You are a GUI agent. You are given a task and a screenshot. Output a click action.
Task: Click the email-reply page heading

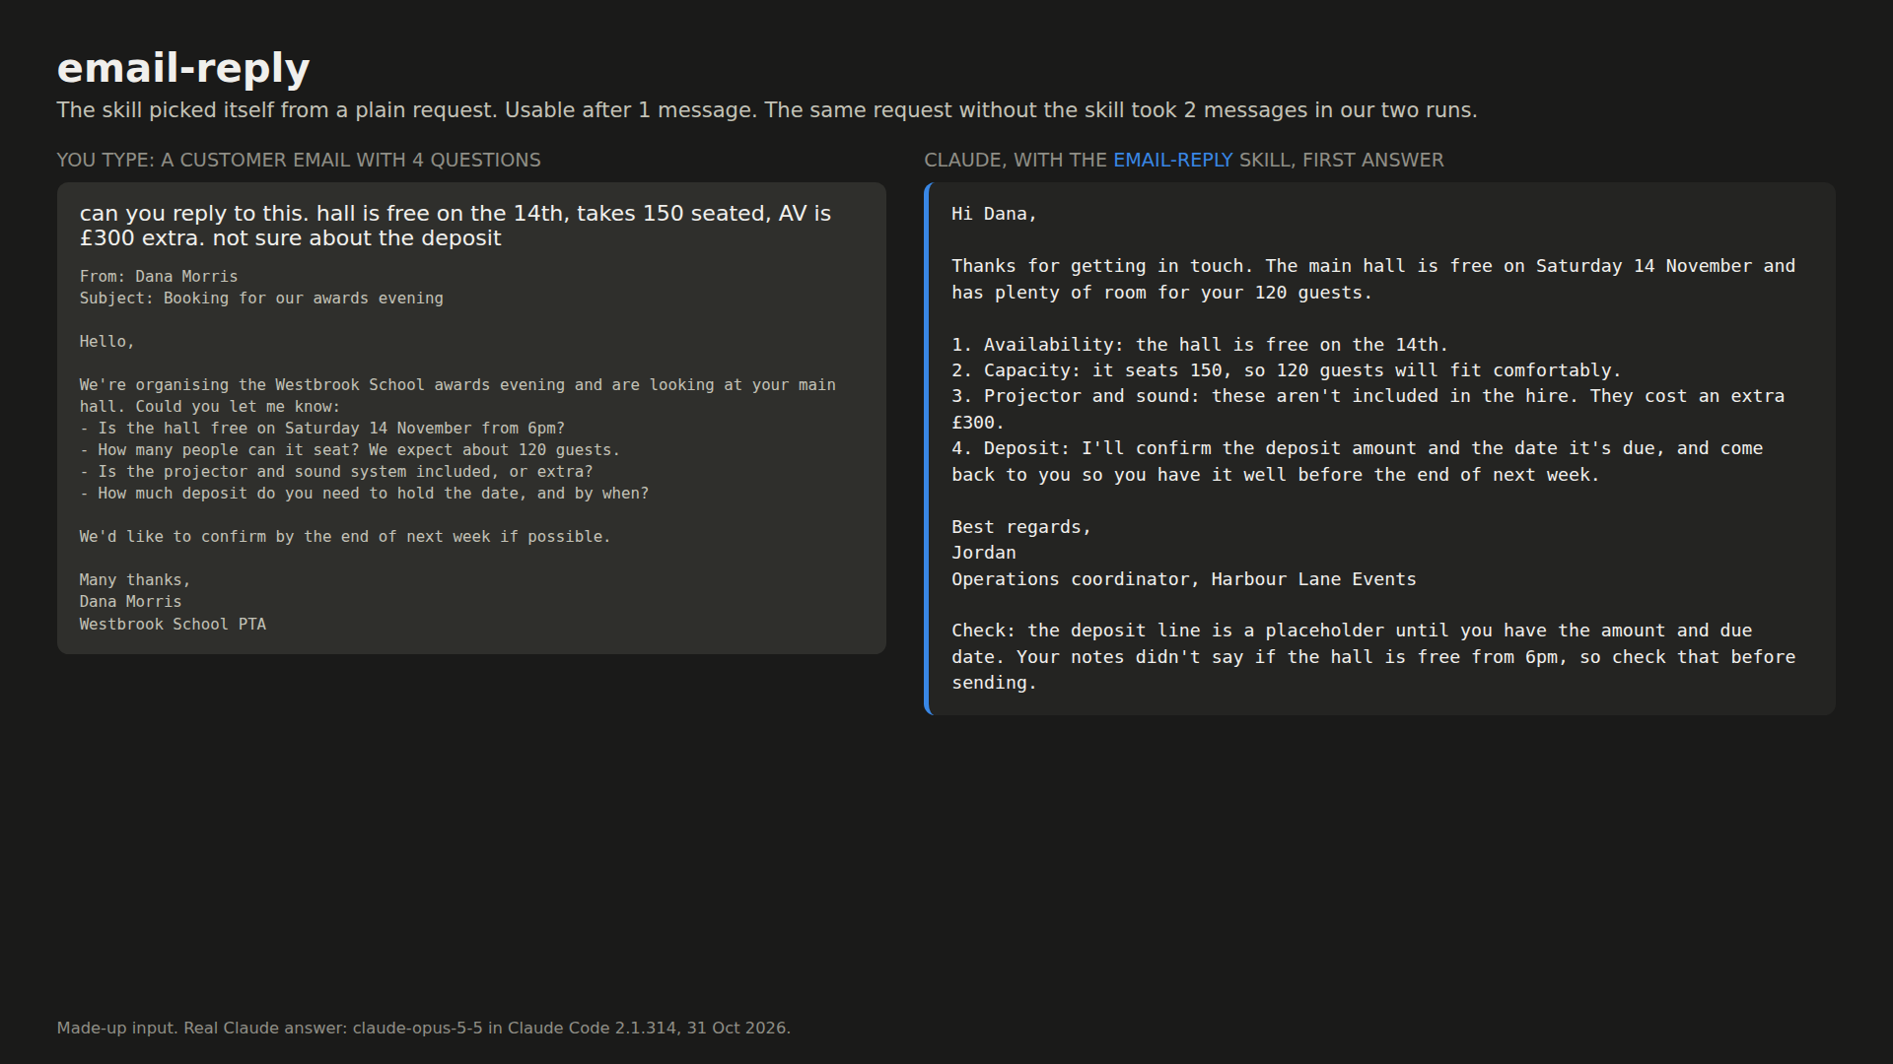(x=183, y=69)
